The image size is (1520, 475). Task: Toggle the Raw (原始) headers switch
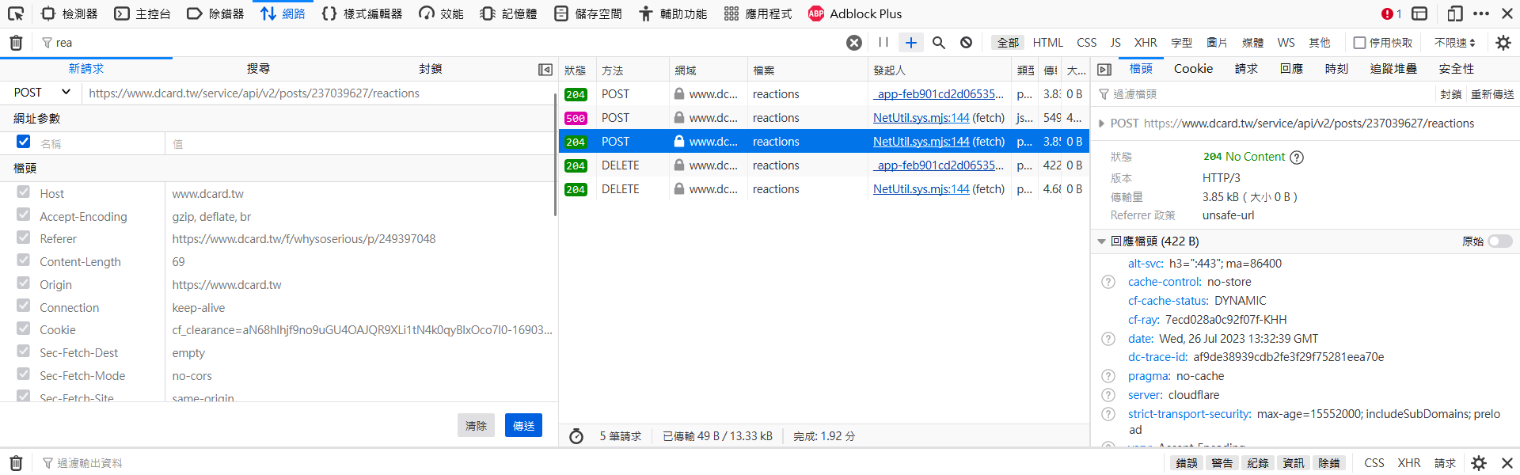(1499, 241)
